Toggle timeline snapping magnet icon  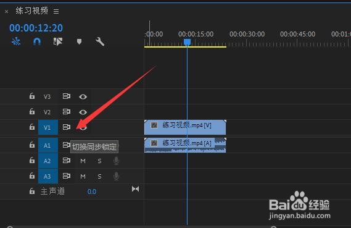37,41
